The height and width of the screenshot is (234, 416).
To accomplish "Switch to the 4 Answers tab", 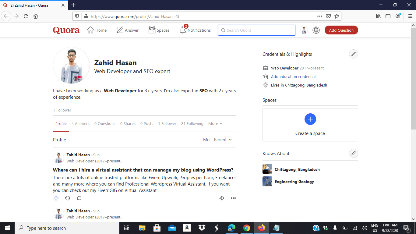I will pyautogui.click(x=80, y=123).
